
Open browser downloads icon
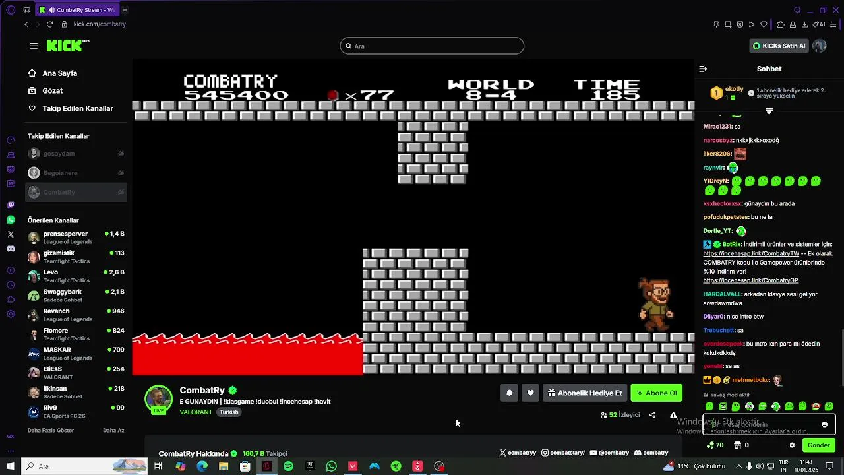pos(804,24)
